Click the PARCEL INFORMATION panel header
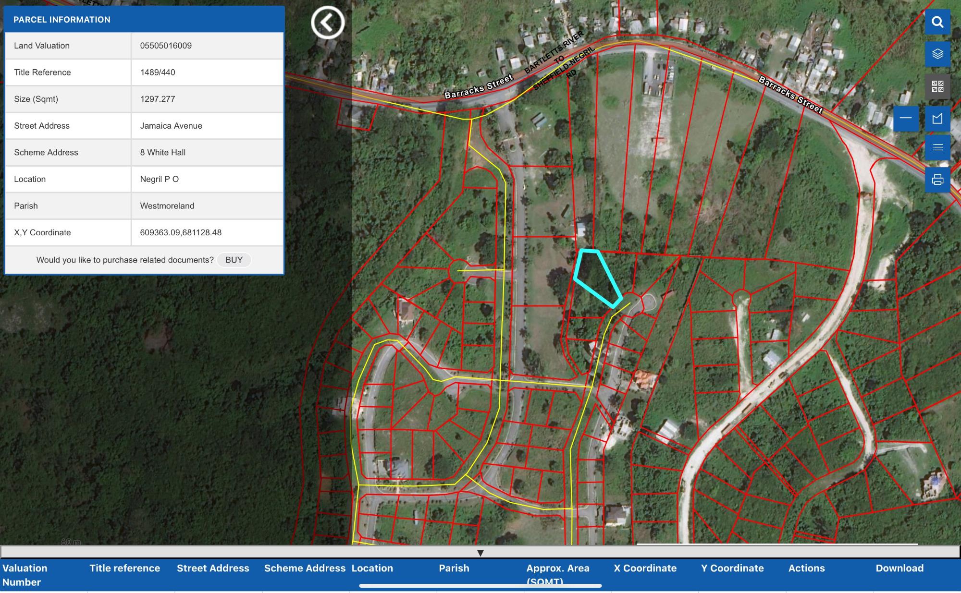Screen dimensions: 961x593 [x=144, y=20]
